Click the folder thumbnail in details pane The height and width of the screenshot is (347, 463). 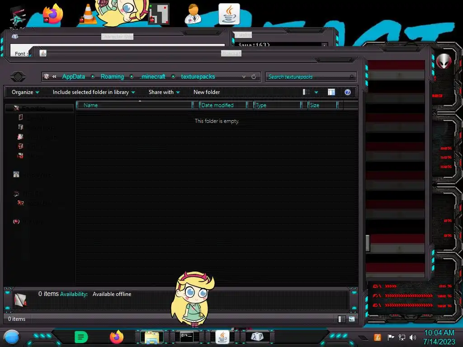[20, 300]
